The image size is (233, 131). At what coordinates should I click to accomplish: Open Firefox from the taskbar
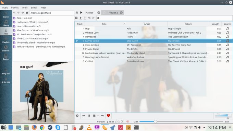(34, 128)
